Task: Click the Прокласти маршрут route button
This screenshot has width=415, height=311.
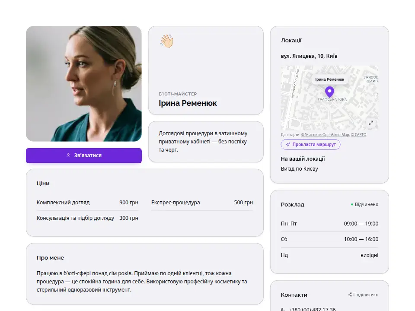Action: pyautogui.click(x=310, y=144)
